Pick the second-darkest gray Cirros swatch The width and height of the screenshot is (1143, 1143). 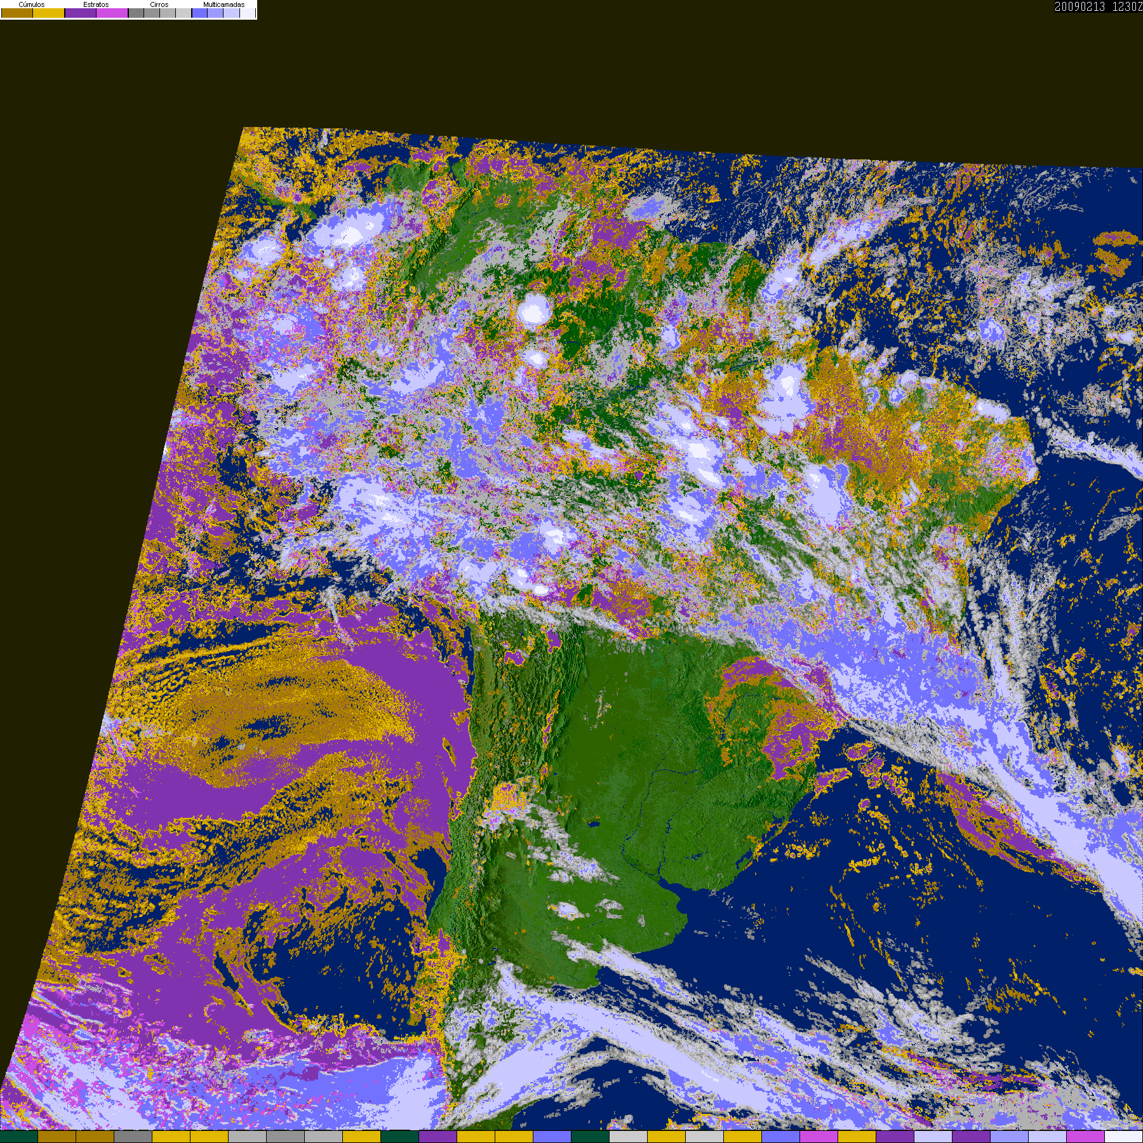[x=152, y=13]
